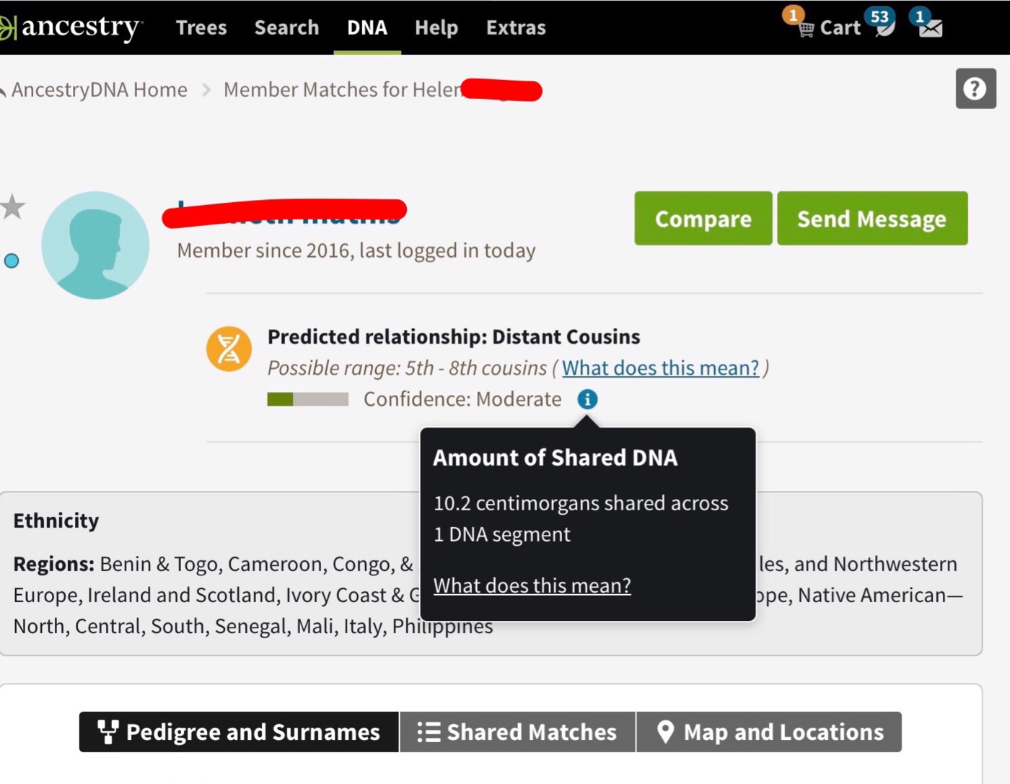Switch to Map and Locations tab
The image size is (1010, 784).
coord(769,732)
